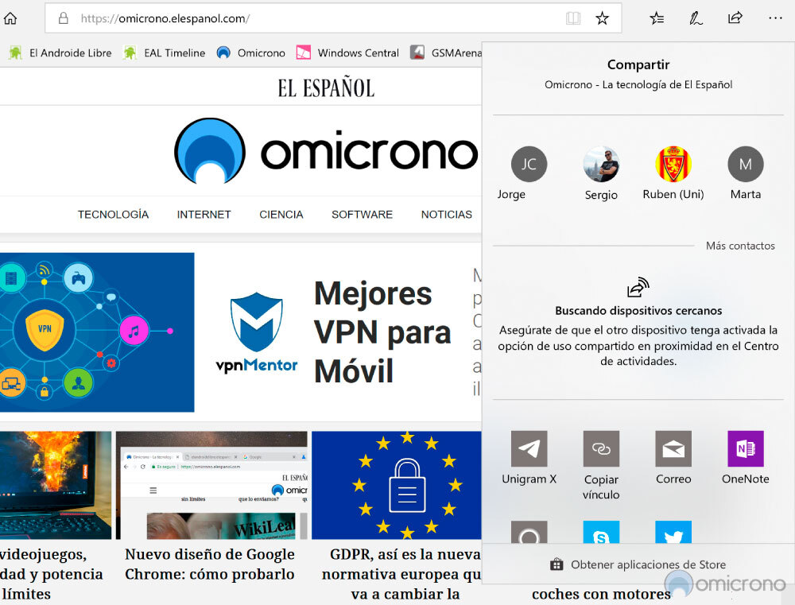Share via Skype app icon
The width and height of the screenshot is (795, 605).
[x=601, y=533]
